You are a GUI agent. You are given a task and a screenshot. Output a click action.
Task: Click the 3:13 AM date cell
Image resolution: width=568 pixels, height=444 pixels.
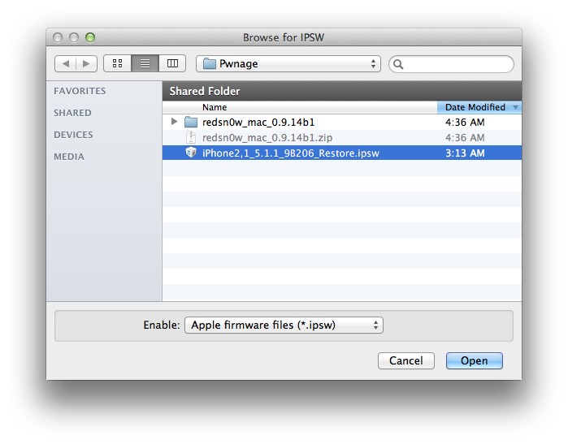coord(465,153)
